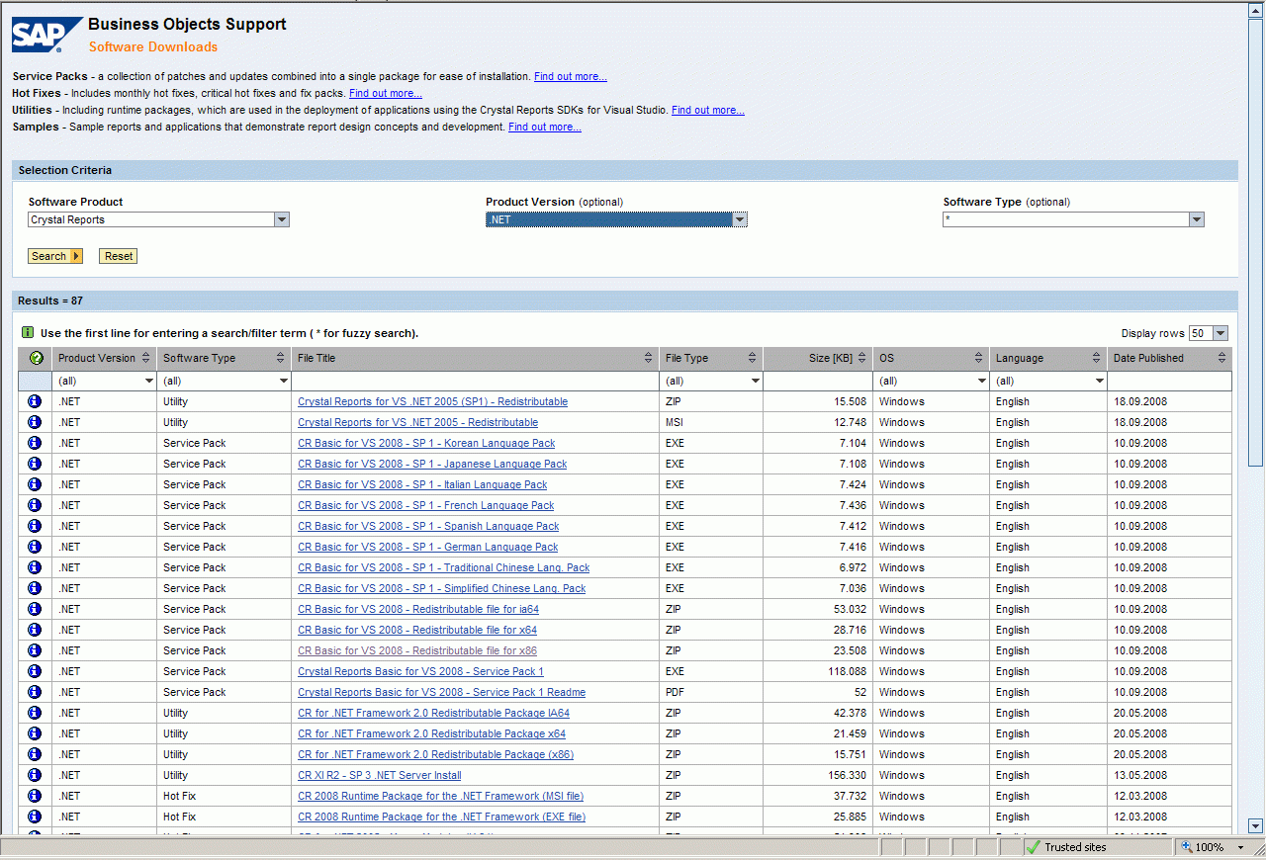Click the Reset button
The height and width of the screenshot is (860, 1266).
[119, 256]
